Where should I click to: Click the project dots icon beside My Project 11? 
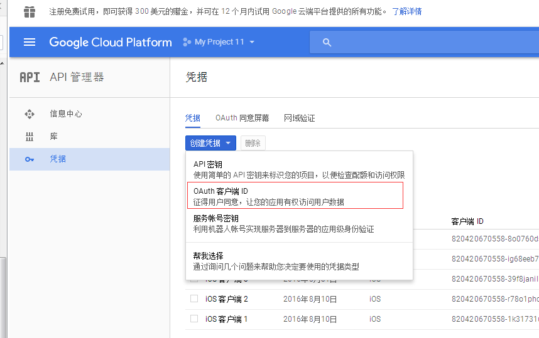pos(187,42)
